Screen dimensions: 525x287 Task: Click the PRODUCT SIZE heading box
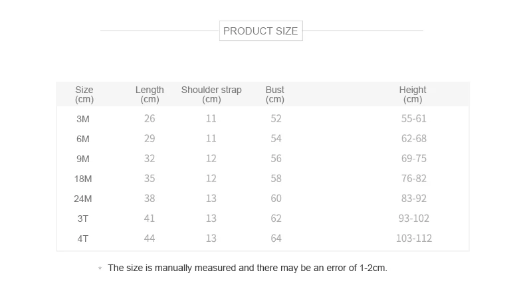pyautogui.click(x=261, y=31)
